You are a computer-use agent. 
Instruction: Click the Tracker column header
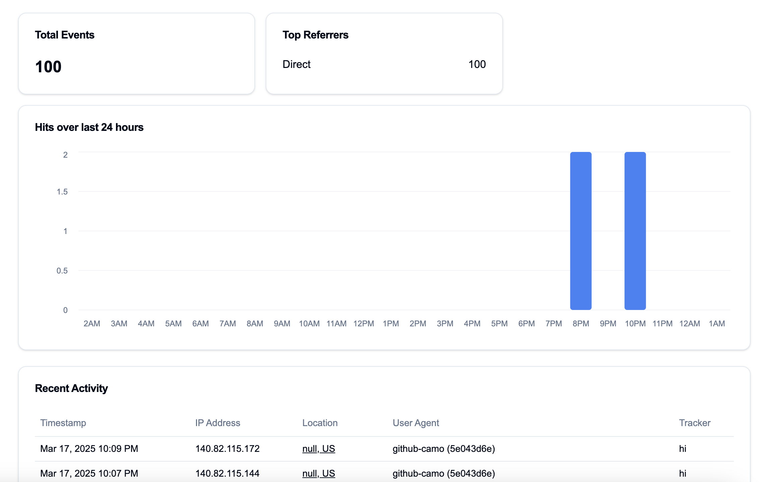click(694, 423)
